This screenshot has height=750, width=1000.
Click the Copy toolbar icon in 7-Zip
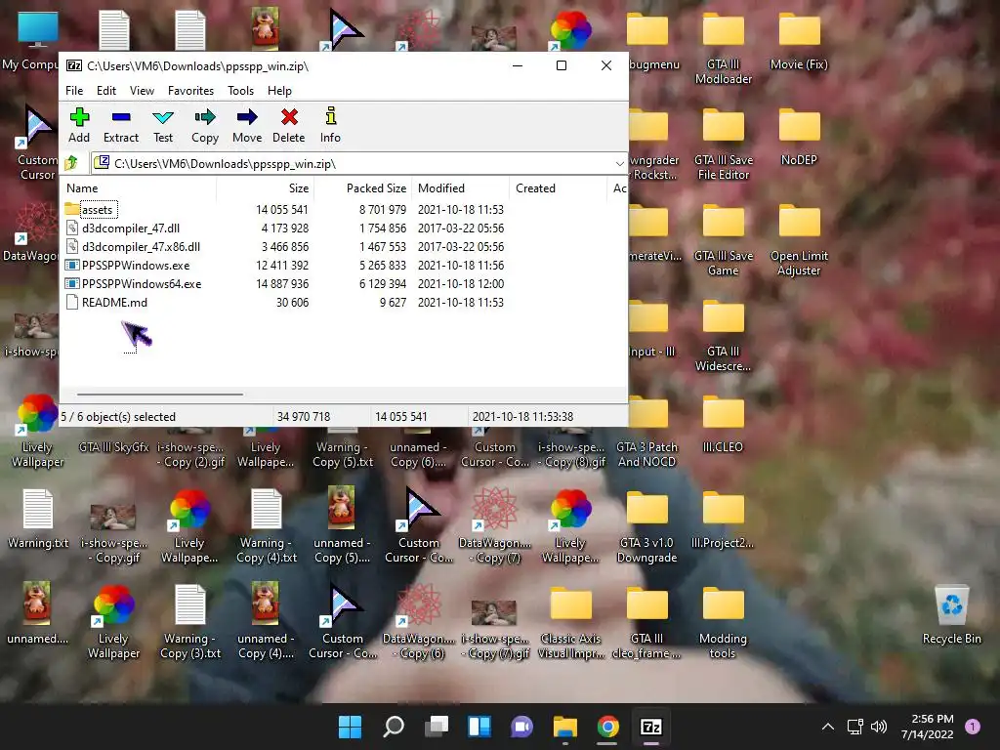205,125
